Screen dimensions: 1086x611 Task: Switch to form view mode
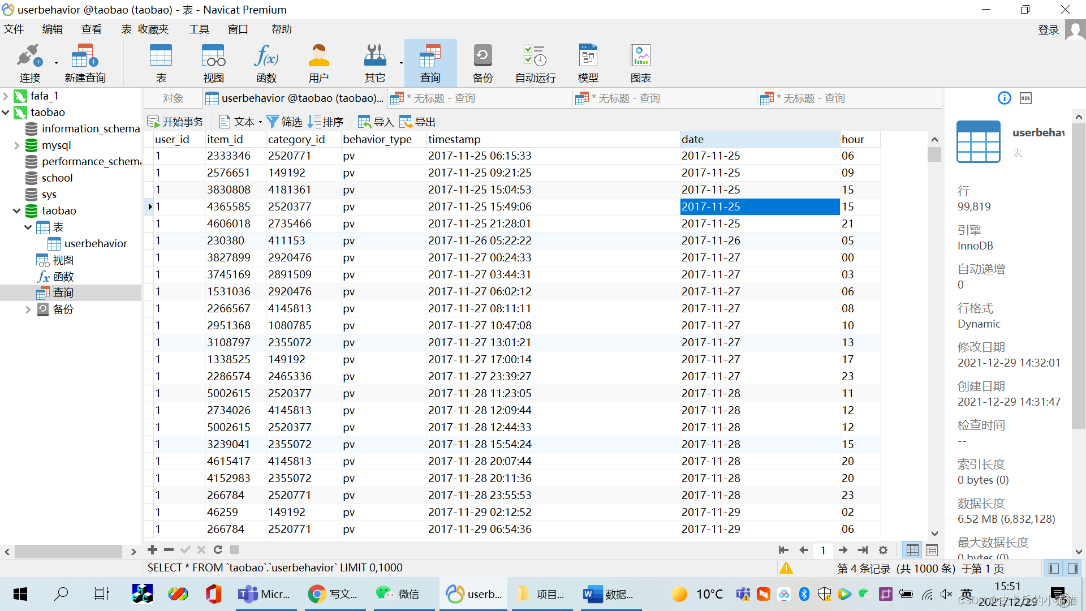(932, 550)
